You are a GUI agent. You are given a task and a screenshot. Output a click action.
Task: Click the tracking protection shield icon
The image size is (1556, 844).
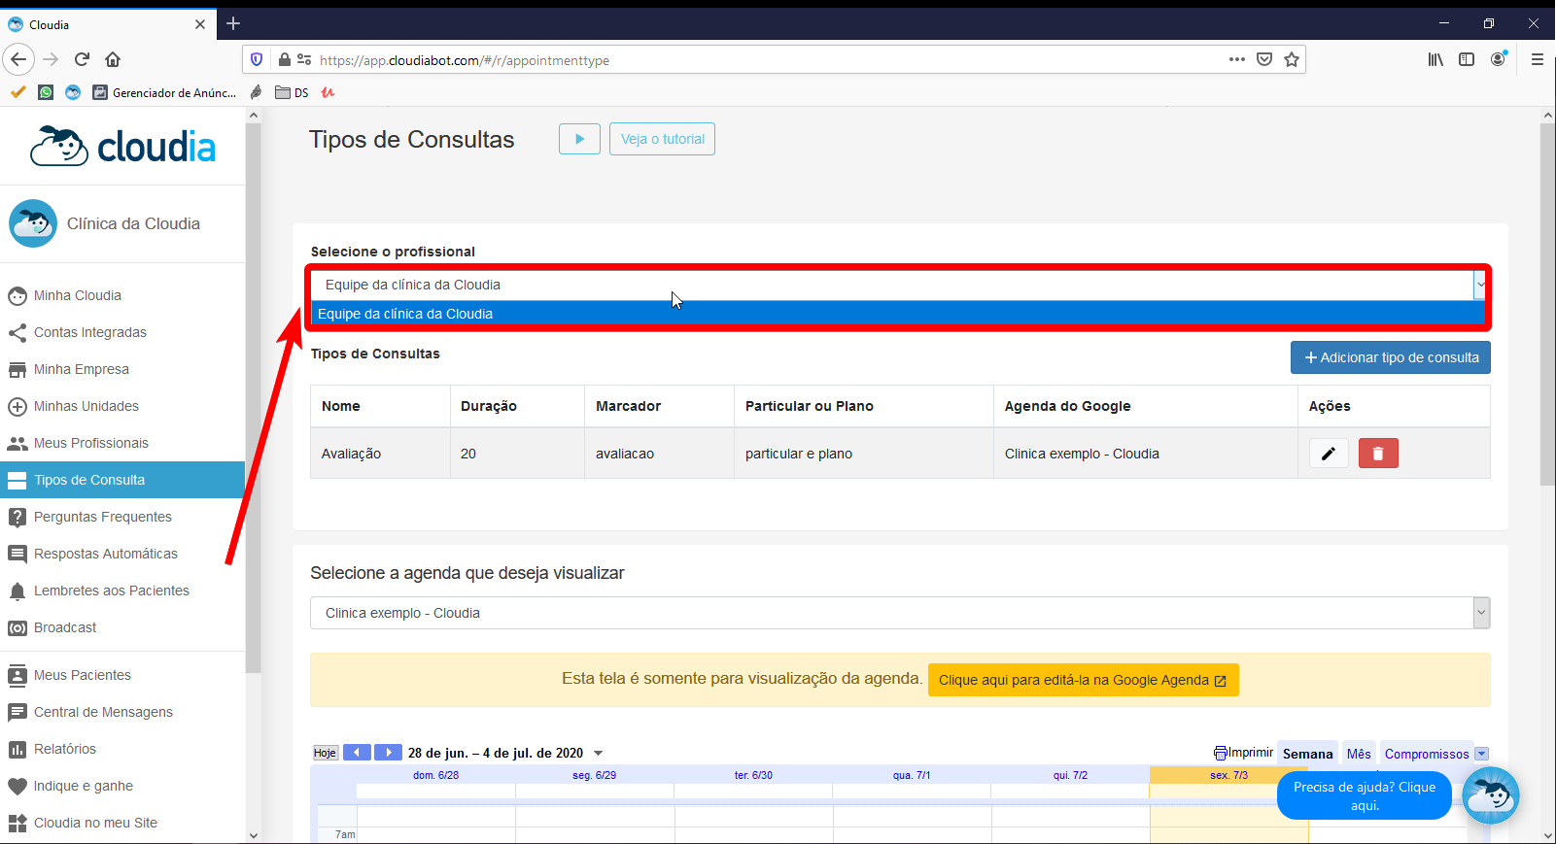coord(257,59)
